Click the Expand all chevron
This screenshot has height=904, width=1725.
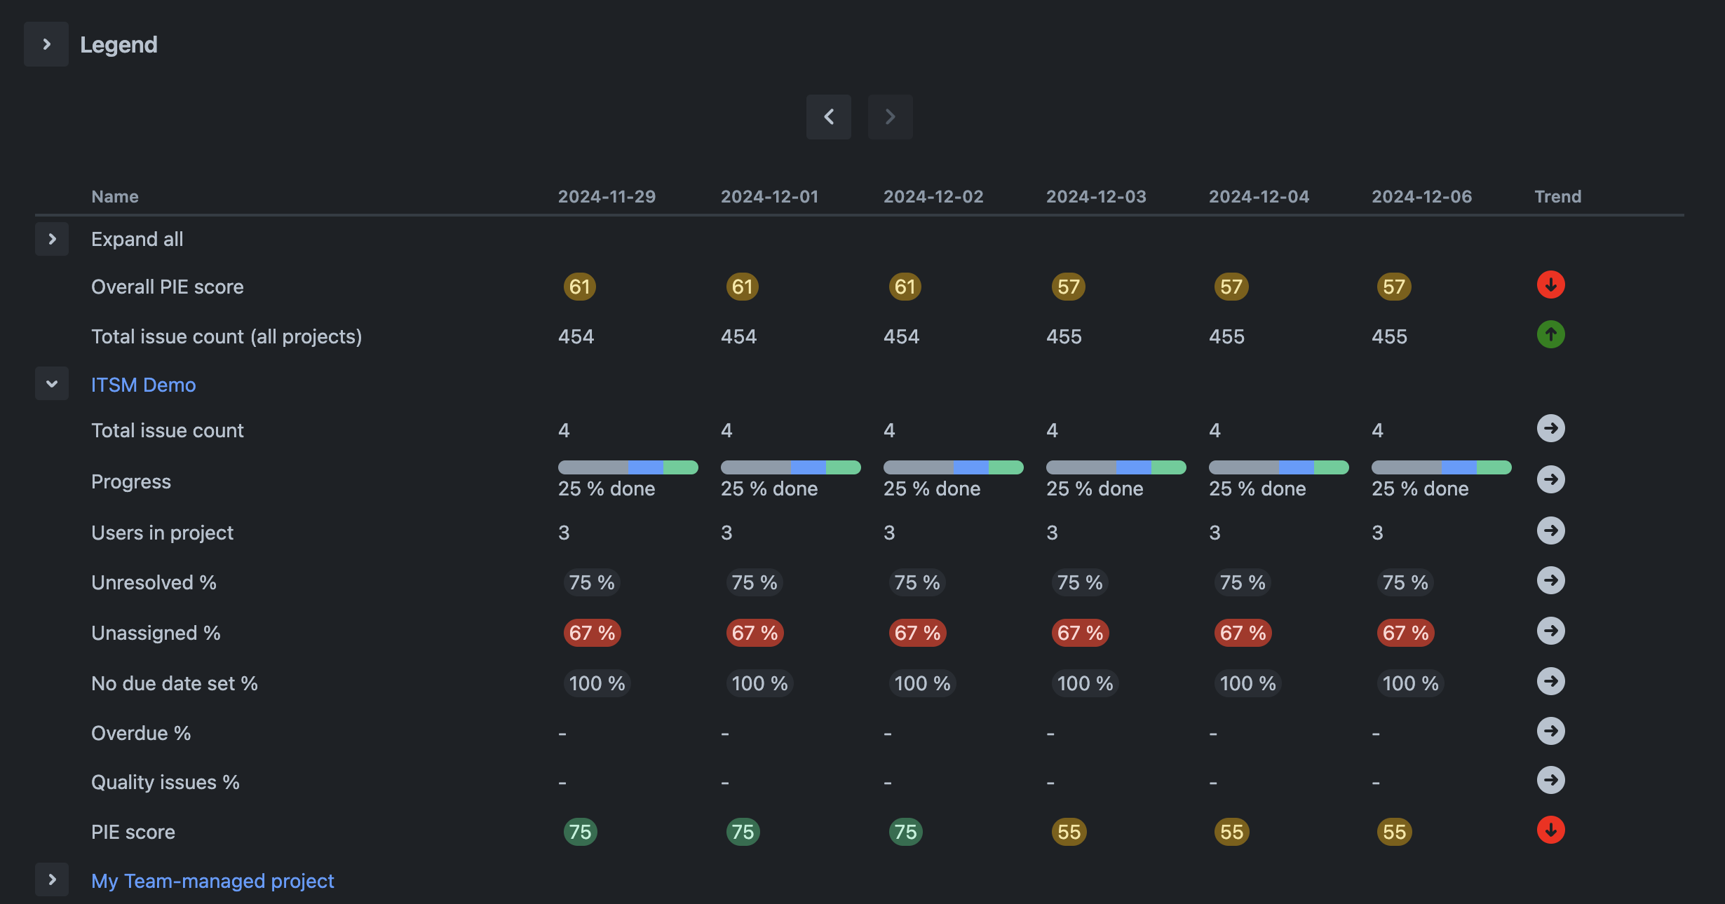(x=52, y=239)
